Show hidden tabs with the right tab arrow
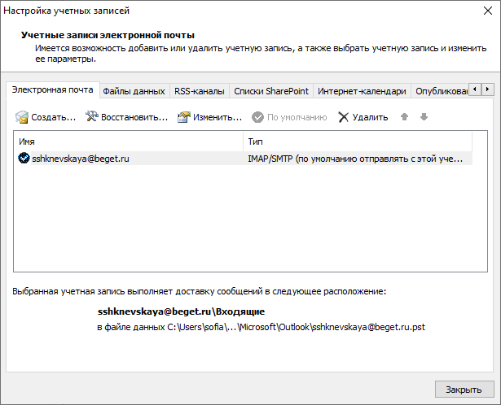 [x=487, y=89]
